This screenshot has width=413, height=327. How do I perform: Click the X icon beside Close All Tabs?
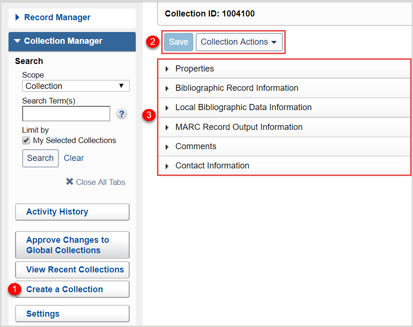tap(70, 182)
